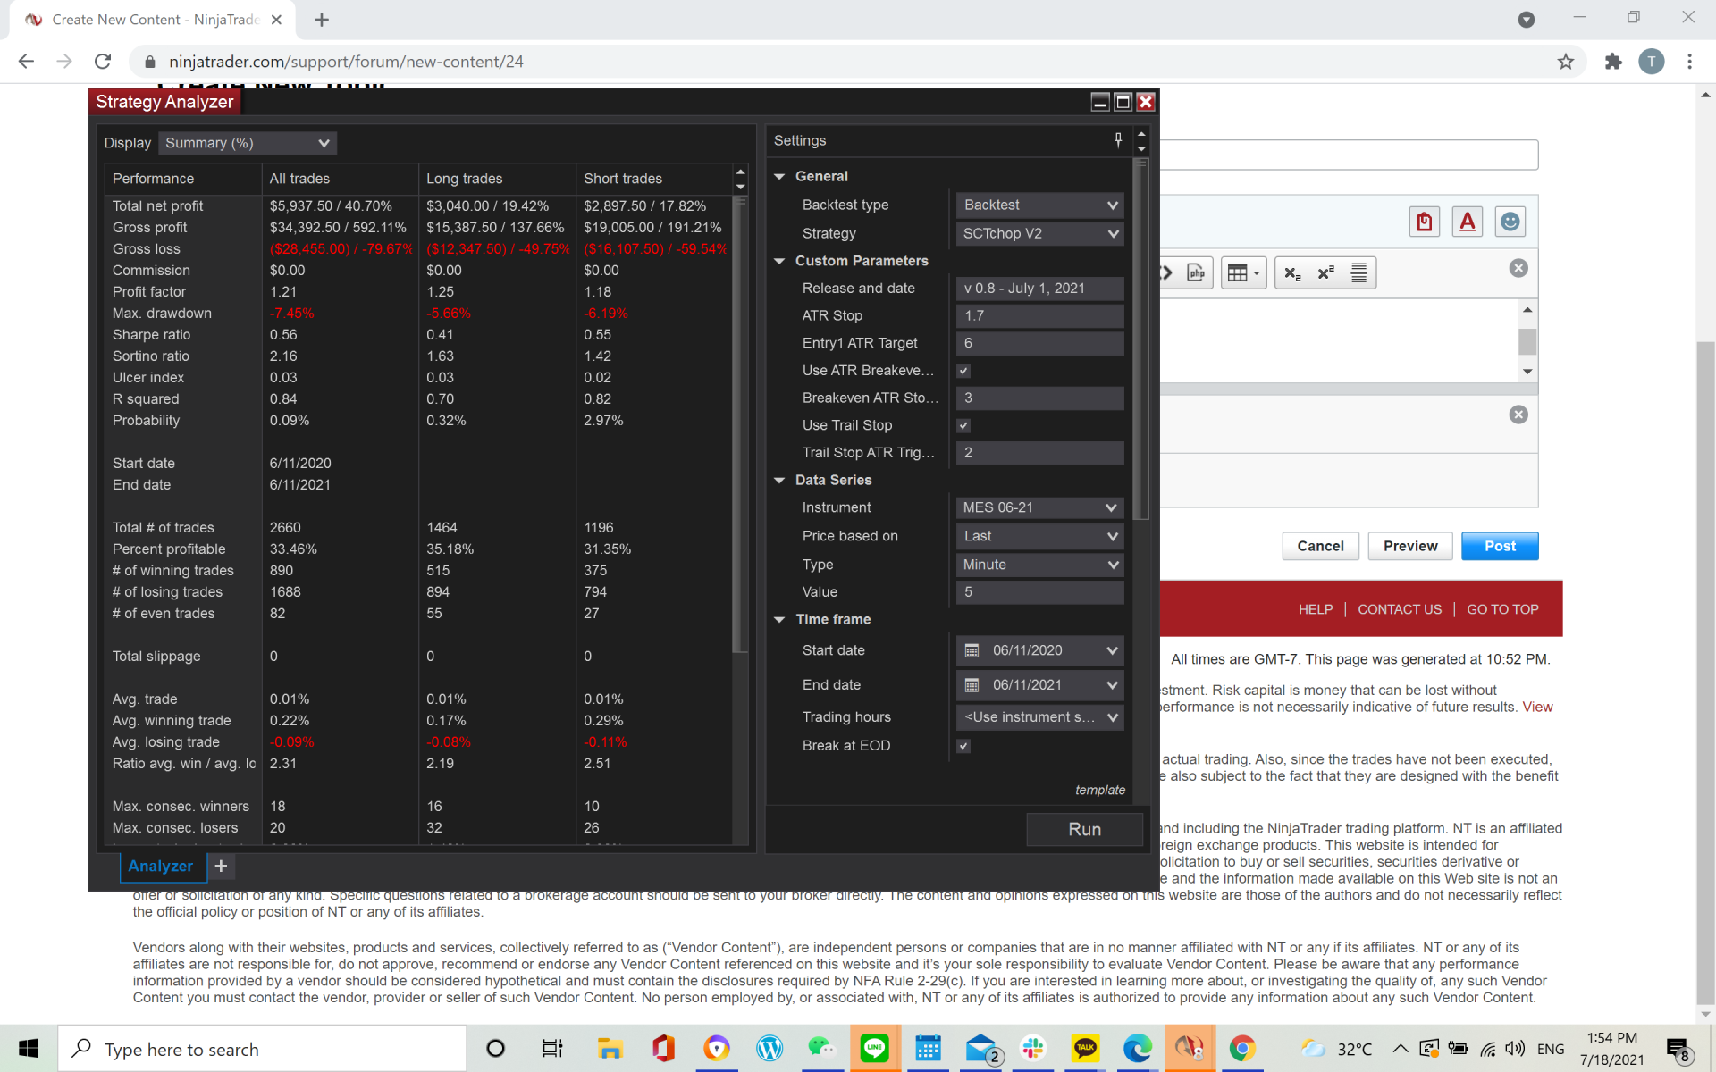Open the Strategy SCTchop V2 dropdown
The image size is (1716, 1072).
[1039, 233]
